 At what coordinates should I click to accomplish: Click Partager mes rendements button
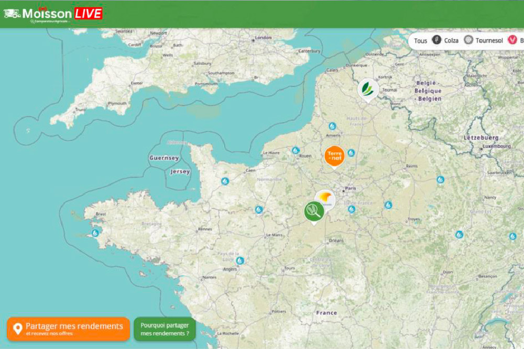(x=69, y=329)
